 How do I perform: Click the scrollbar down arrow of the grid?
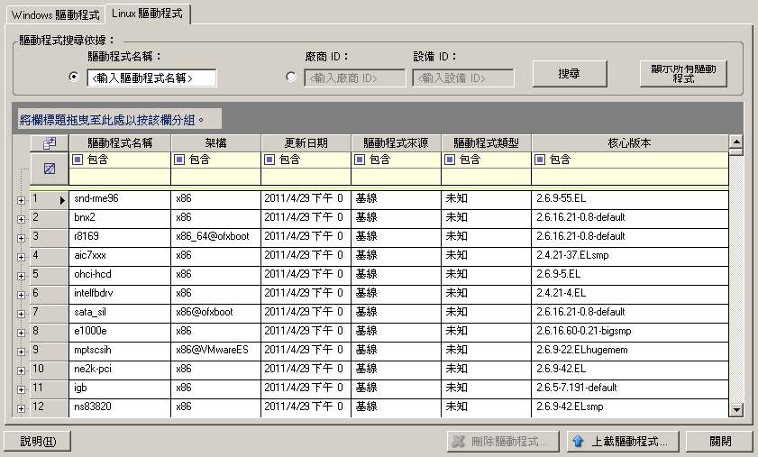735,410
